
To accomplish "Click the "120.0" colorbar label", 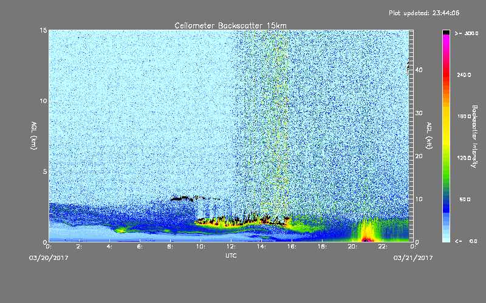I will coord(464,158).
